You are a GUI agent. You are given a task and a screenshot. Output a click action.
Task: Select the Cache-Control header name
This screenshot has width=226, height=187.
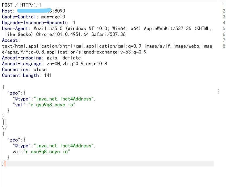point(19,17)
